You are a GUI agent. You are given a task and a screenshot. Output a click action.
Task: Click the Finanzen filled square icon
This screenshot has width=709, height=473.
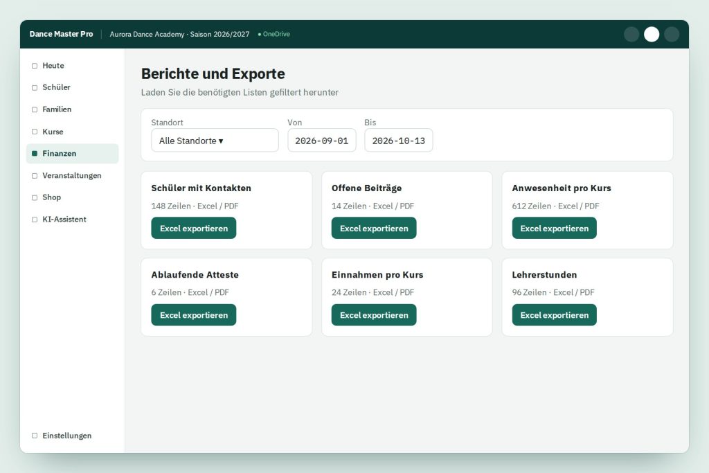coord(35,154)
